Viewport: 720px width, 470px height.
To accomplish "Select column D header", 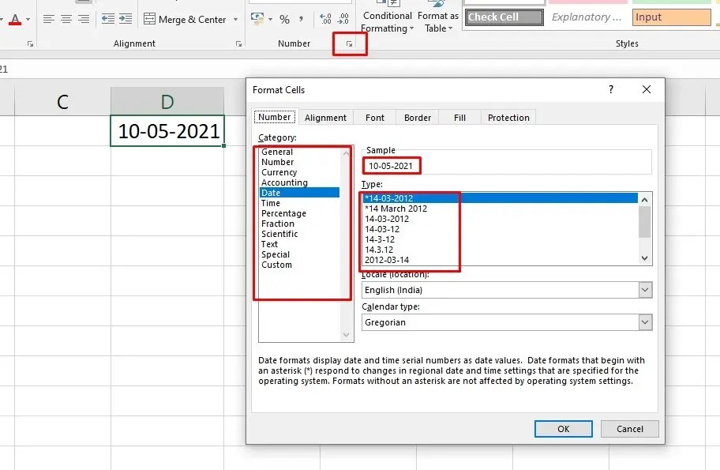I will point(167,102).
